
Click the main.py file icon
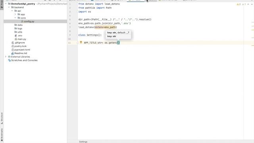[x=16, y=39]
